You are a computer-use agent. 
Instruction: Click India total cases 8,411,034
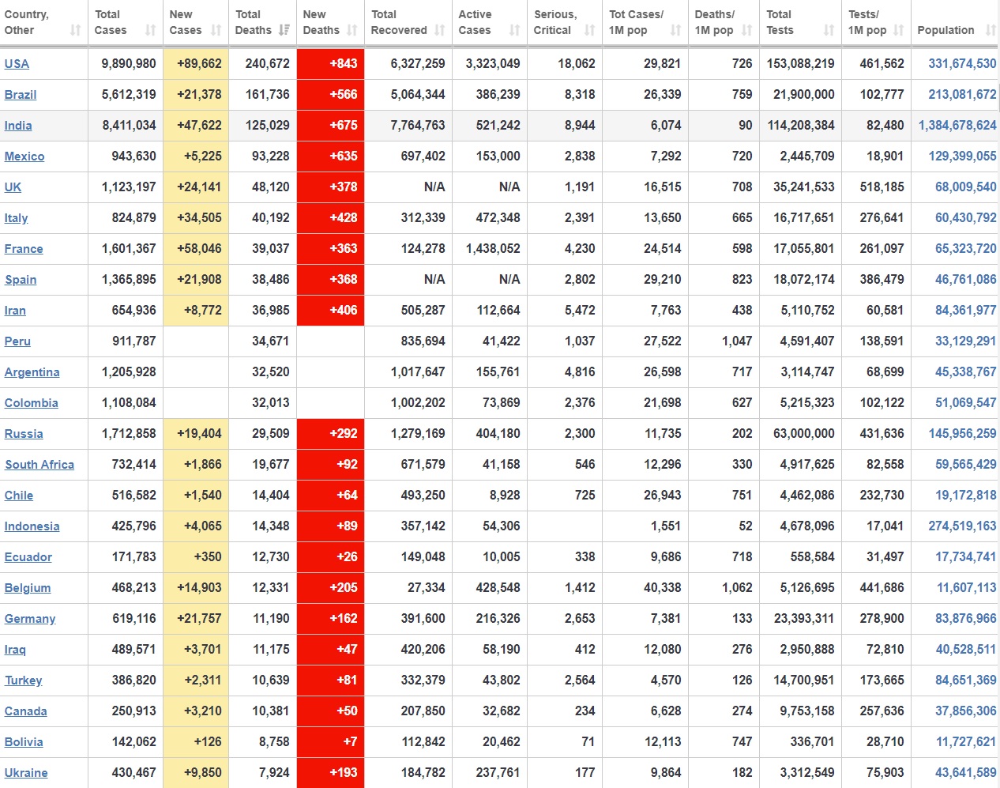pos(129,125)
